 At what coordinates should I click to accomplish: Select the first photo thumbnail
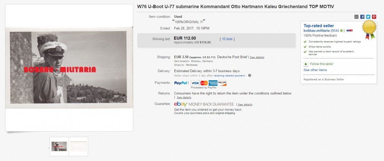(59, 146)
